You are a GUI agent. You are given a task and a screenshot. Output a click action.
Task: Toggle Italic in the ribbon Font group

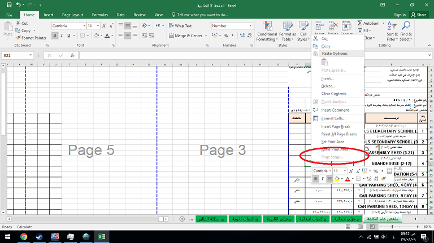(x=62, y=36)
